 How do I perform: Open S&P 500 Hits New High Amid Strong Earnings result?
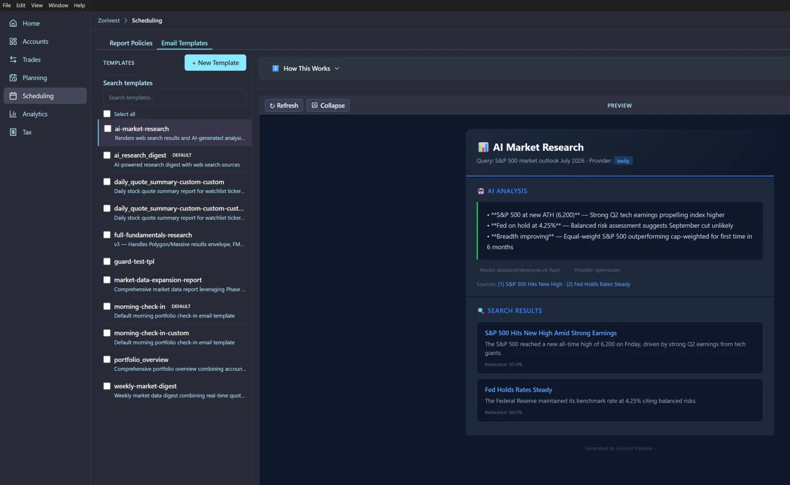pyautogui.click(x=550, y=333)
